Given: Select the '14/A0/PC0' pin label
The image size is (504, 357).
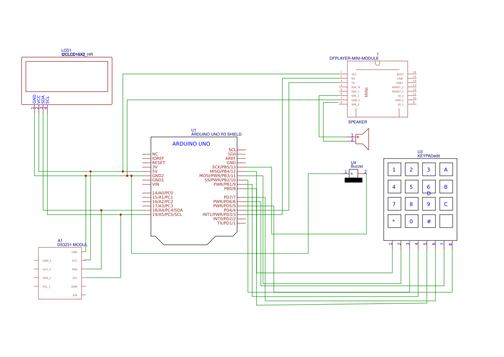Looking at the screenshot, I should [162, 193].
